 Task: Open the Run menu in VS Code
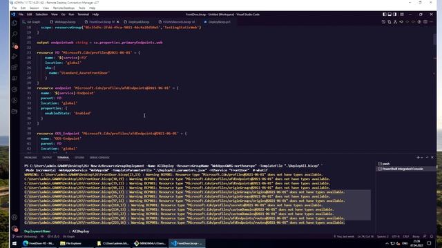[x=71, y=14]
